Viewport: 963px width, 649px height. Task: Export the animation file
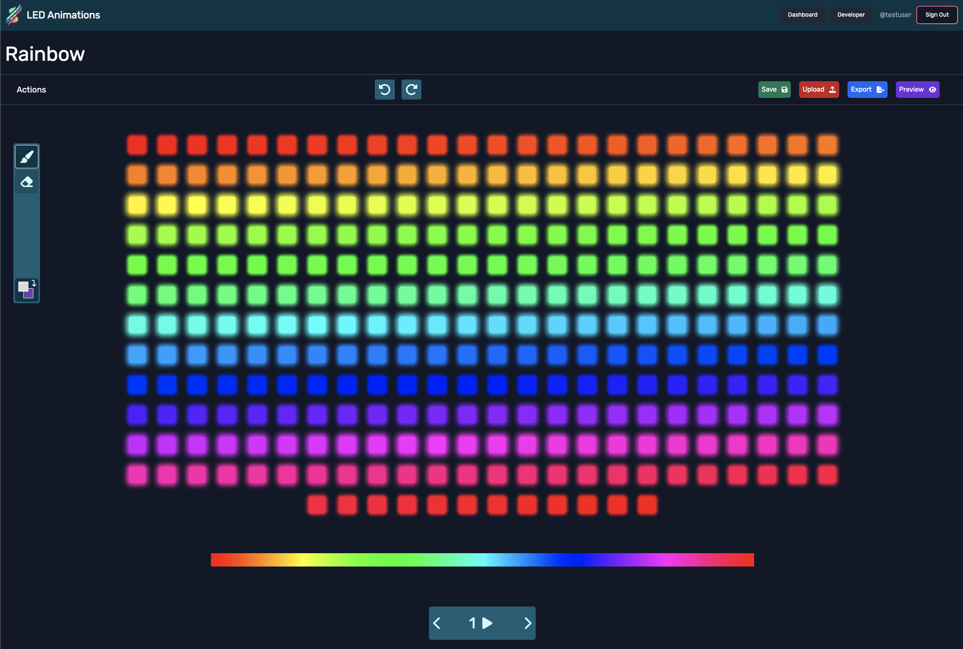(x=867, y=90)
